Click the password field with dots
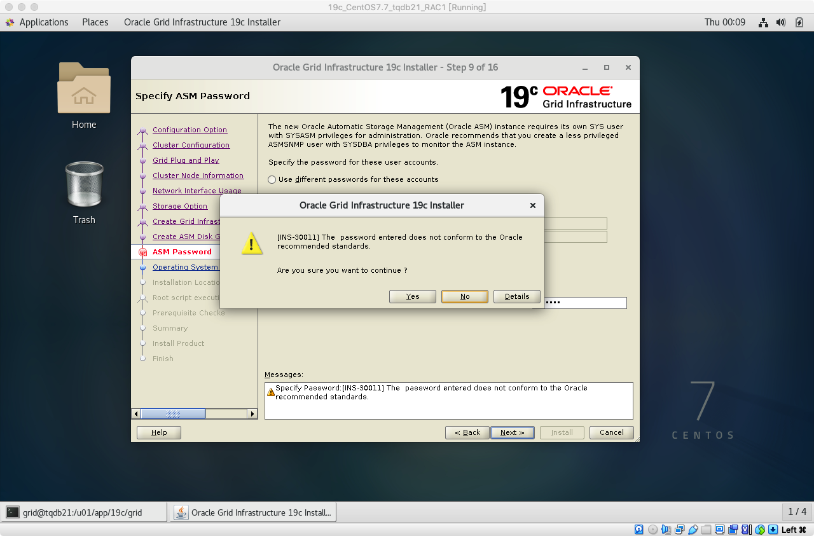 [x=586, y=303]
